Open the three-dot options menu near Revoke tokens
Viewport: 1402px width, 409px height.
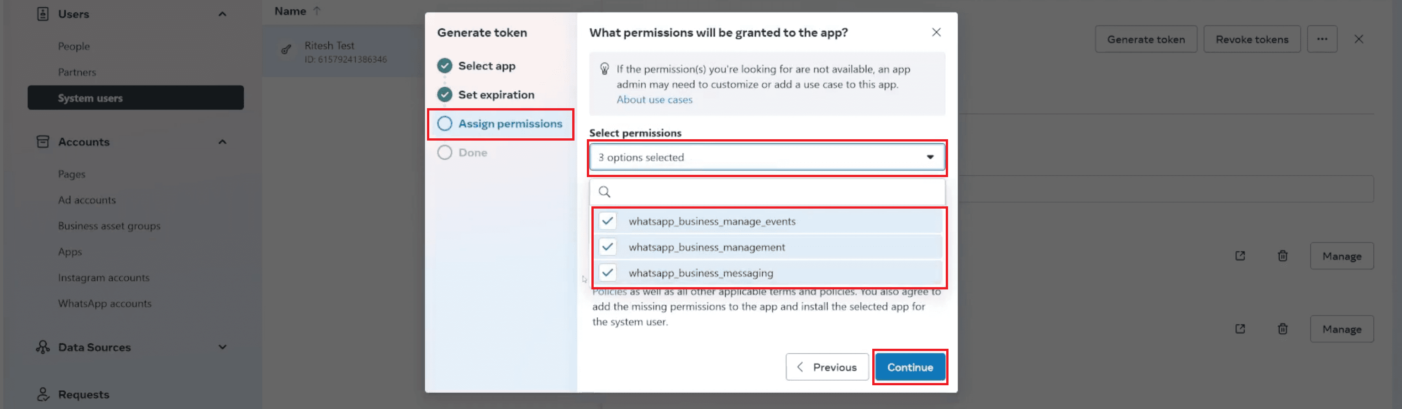[x=1323, y=39]
